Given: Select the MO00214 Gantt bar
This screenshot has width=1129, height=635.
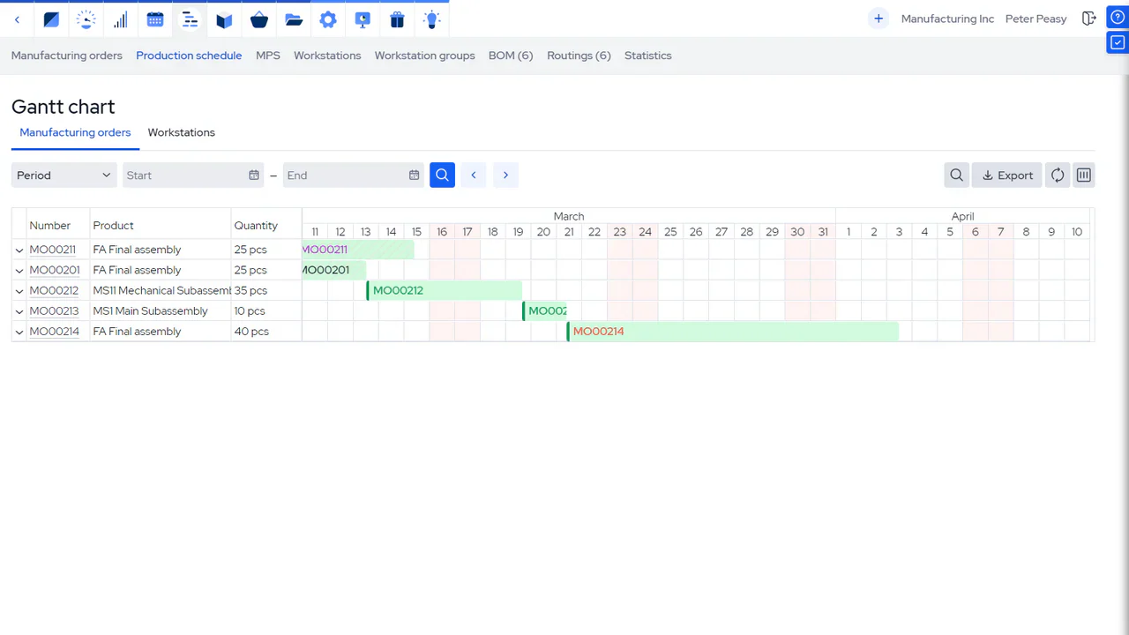Looking at the screenshot, I should coord(733,332).
